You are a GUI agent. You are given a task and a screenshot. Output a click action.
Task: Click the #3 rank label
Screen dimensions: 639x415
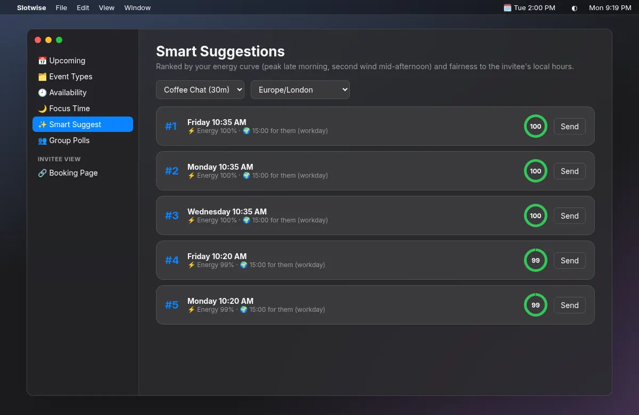[x=171, y=216]
